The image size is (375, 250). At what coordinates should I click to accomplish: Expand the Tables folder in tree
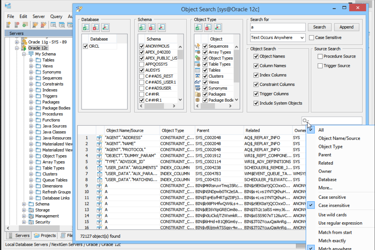[x=31, y=60]
